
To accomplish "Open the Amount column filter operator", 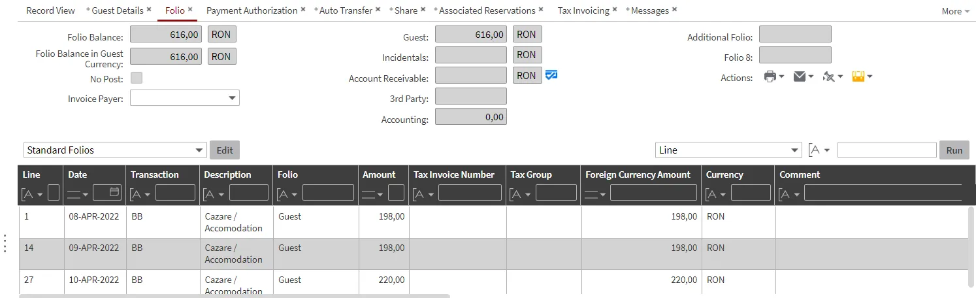I will tap(374, 194).
